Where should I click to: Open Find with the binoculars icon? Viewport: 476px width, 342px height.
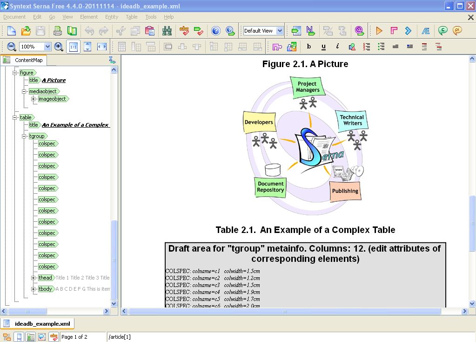(167, 31)
